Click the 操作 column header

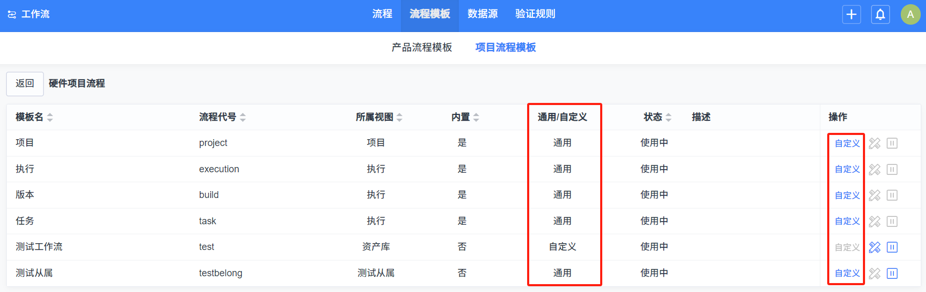pyautogui.click(x=838, y=117)
